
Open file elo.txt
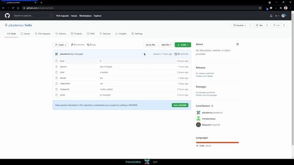[x=63, y=78]
